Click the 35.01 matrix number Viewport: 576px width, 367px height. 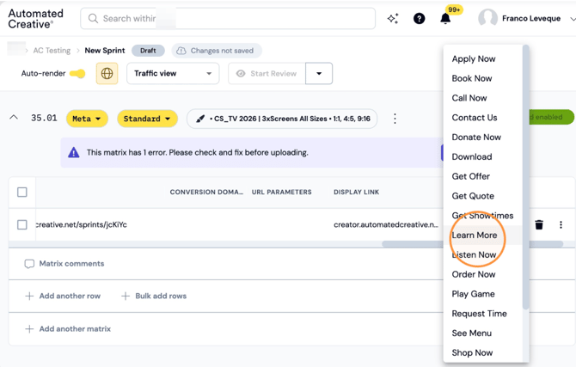(x=44, y=118)
